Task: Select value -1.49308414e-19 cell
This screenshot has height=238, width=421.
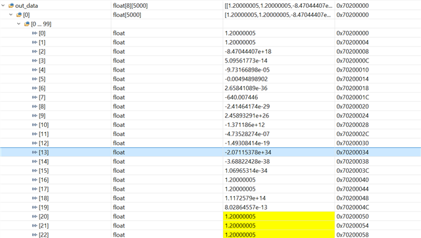Action: tap(247, 143)
